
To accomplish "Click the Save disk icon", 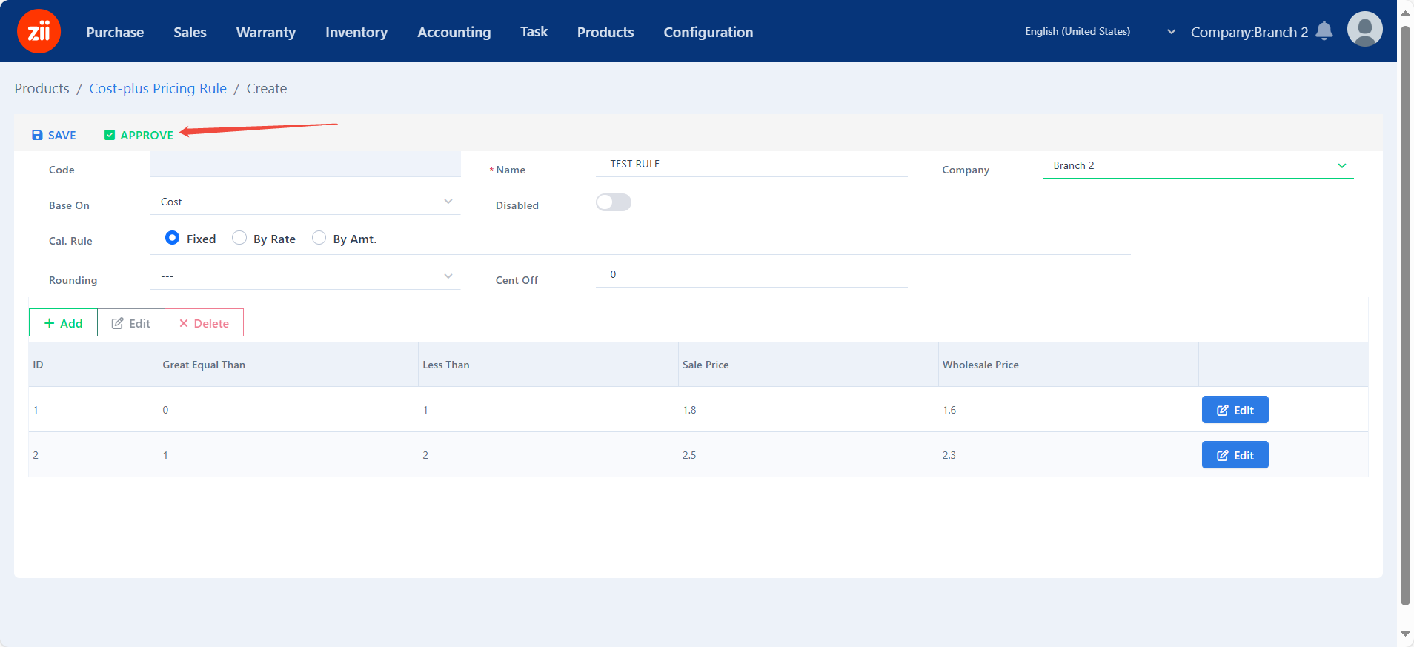I will (37, 135).
